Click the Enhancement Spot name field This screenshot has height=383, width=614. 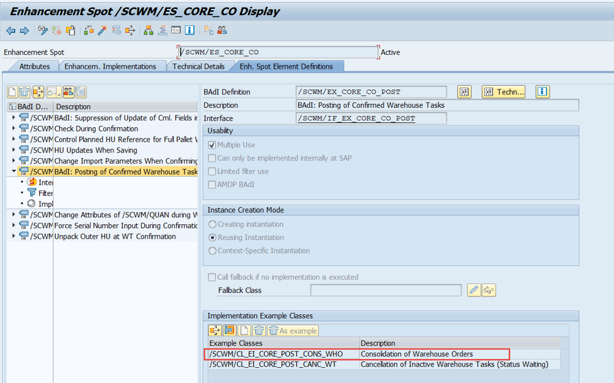(x=278, y=52)
